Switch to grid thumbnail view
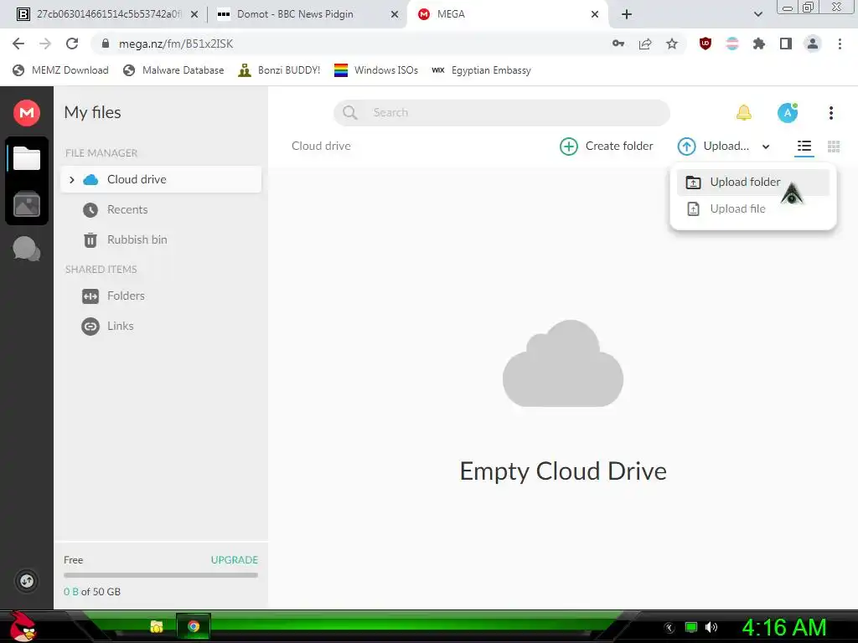This screenshot has height=643, width=858. click(x=834, y=146)
